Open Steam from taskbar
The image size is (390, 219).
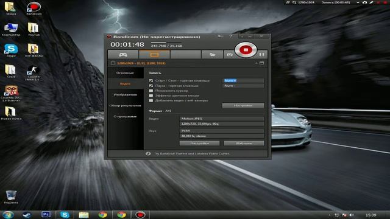click(27, 215)
